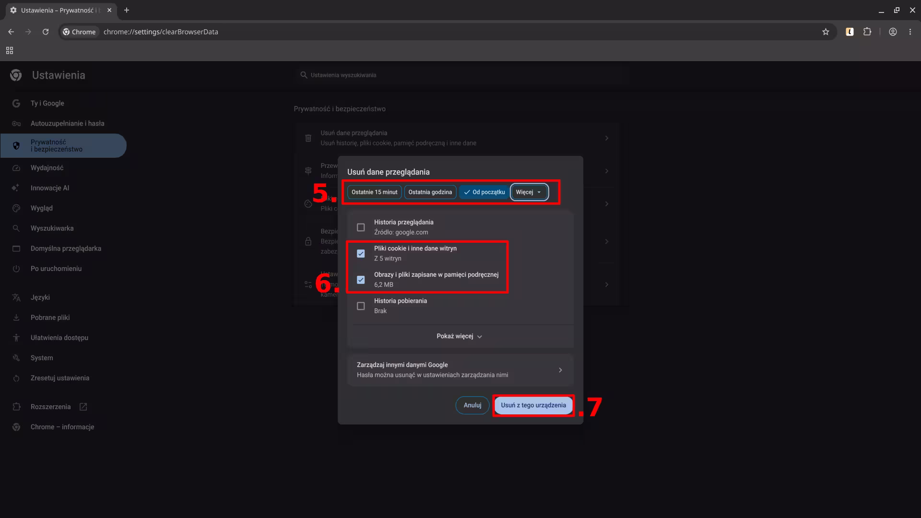The width and height of the screenshot is (921, 518).
Task: Reload the page with the refresh icon
Action: point(46,32)
